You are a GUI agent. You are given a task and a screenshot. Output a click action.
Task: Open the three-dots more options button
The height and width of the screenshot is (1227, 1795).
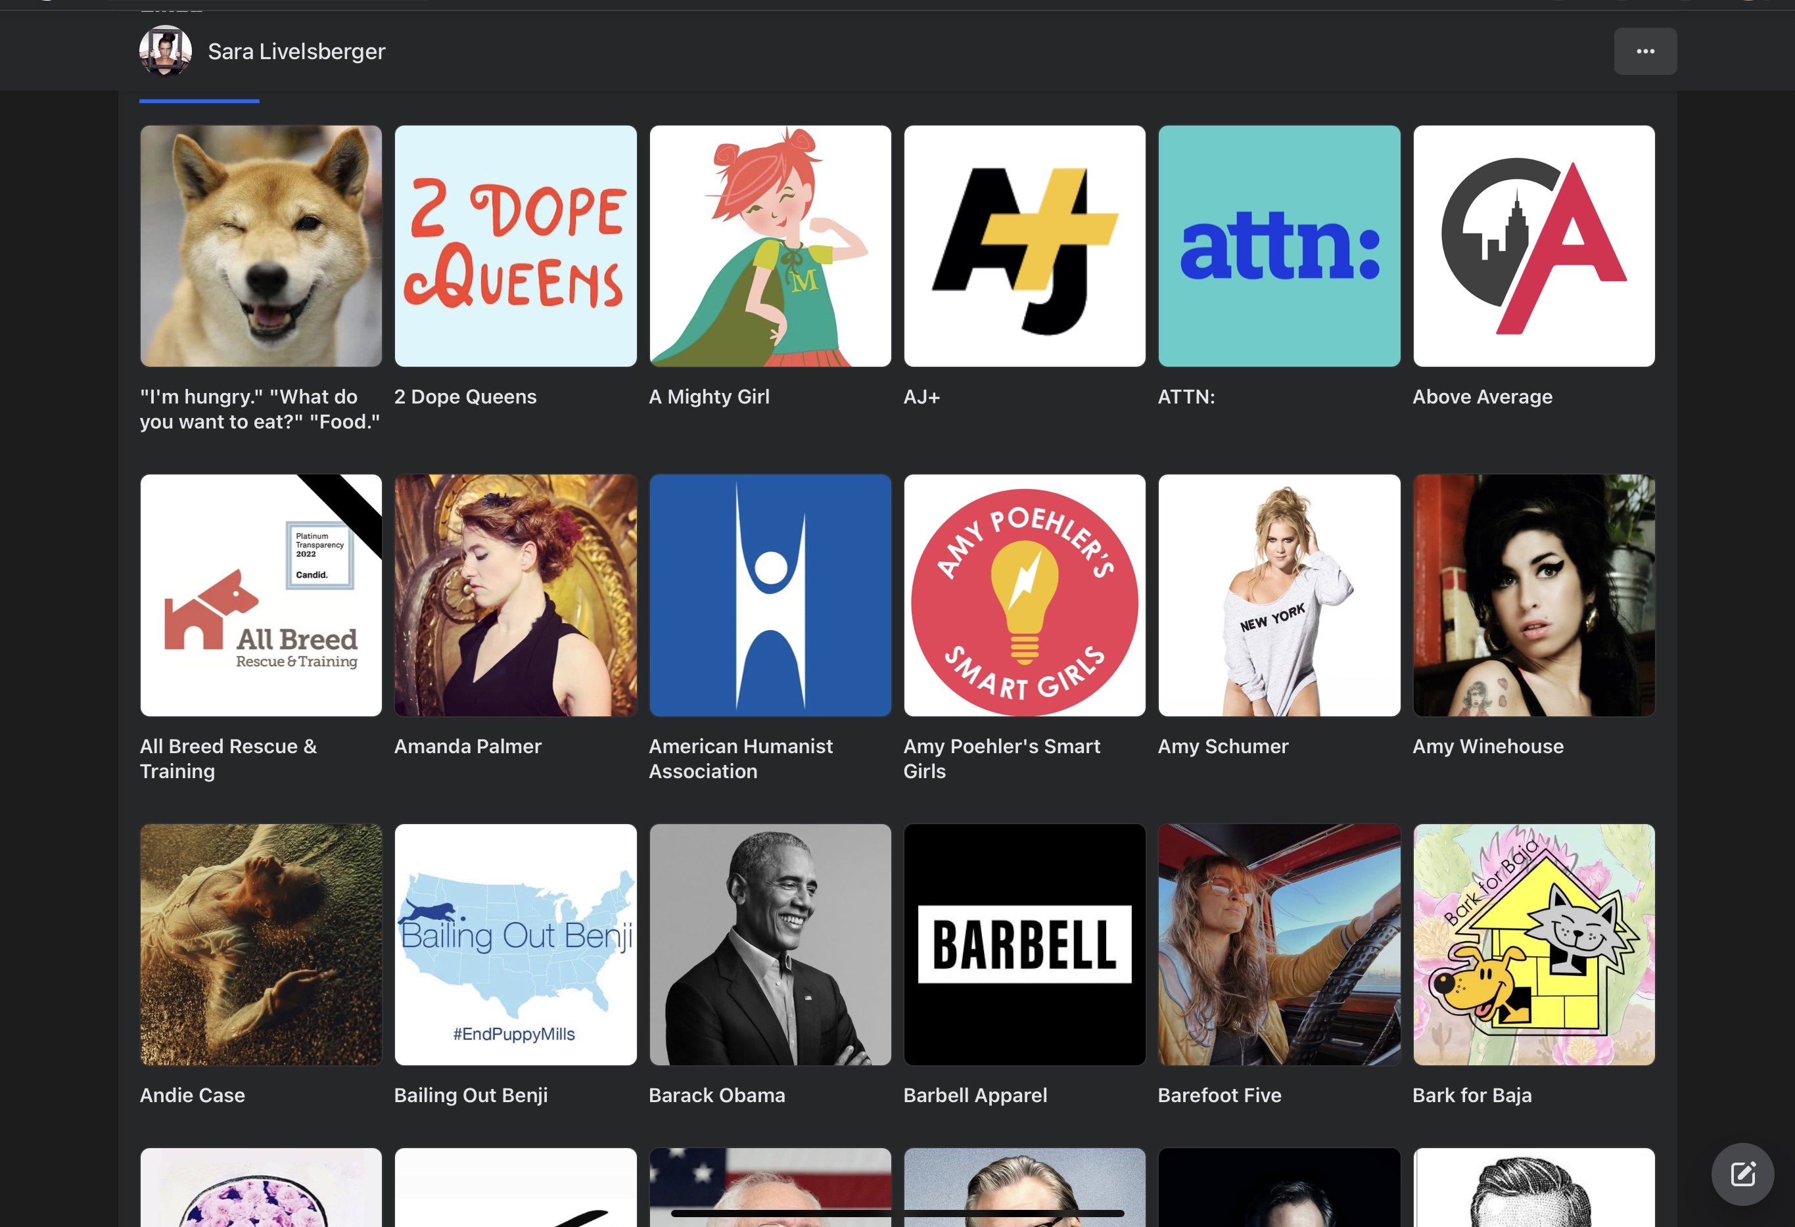[1645, 51]
